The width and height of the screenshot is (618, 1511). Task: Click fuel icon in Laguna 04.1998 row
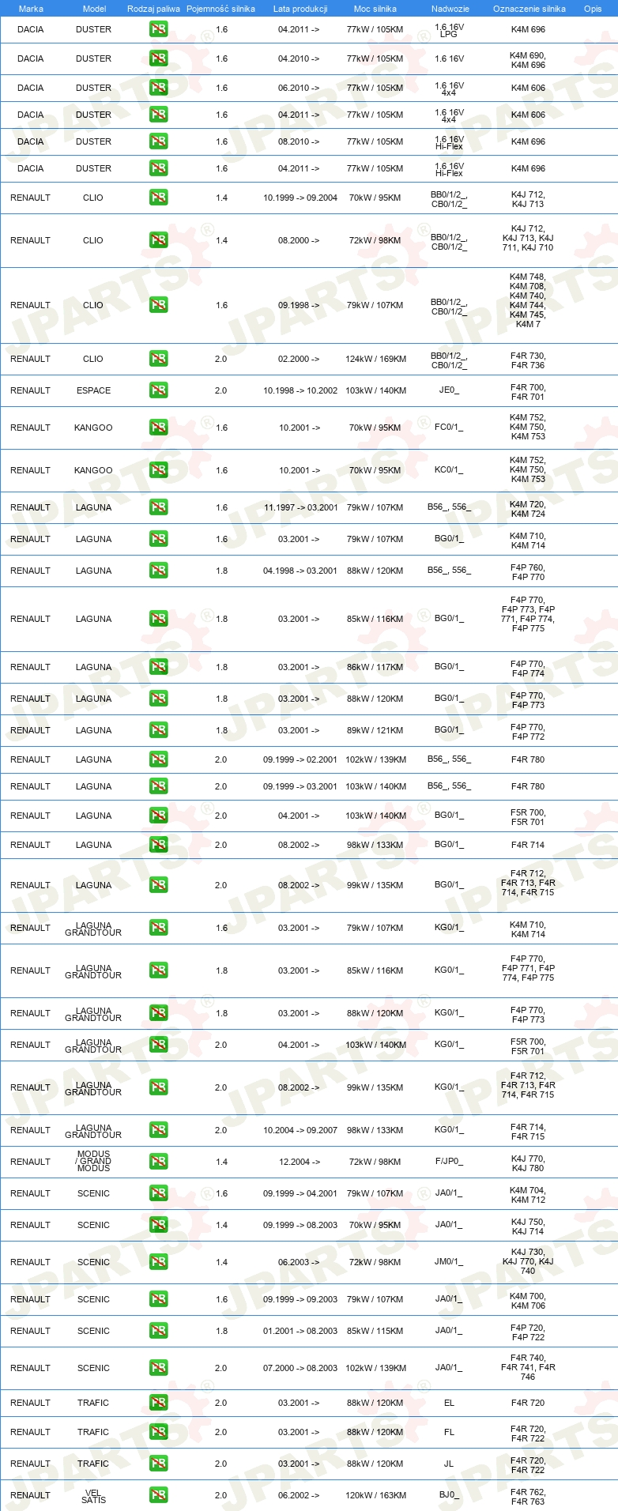pos(159,571)
